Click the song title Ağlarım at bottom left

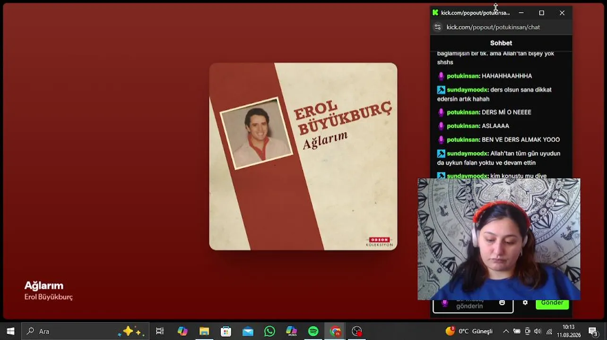44,285
